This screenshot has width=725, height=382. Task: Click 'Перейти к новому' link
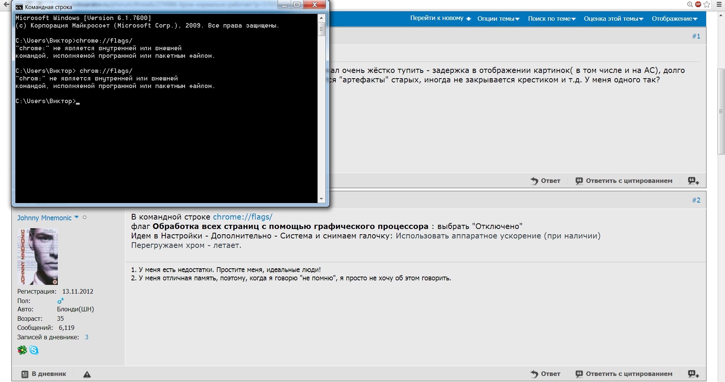(441, 18)
